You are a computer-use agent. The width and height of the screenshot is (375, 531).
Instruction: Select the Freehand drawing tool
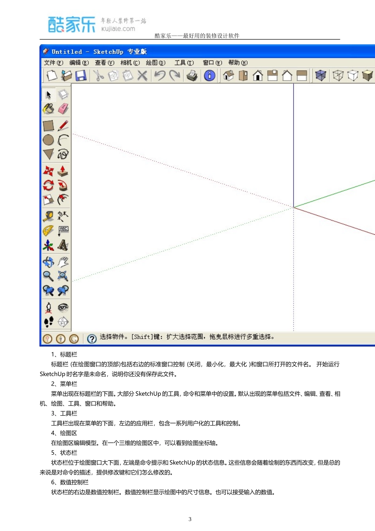point(63,154)
